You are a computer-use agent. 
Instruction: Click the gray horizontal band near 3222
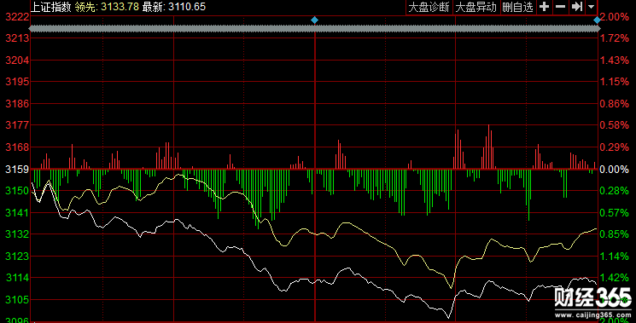tap(314, 28)
